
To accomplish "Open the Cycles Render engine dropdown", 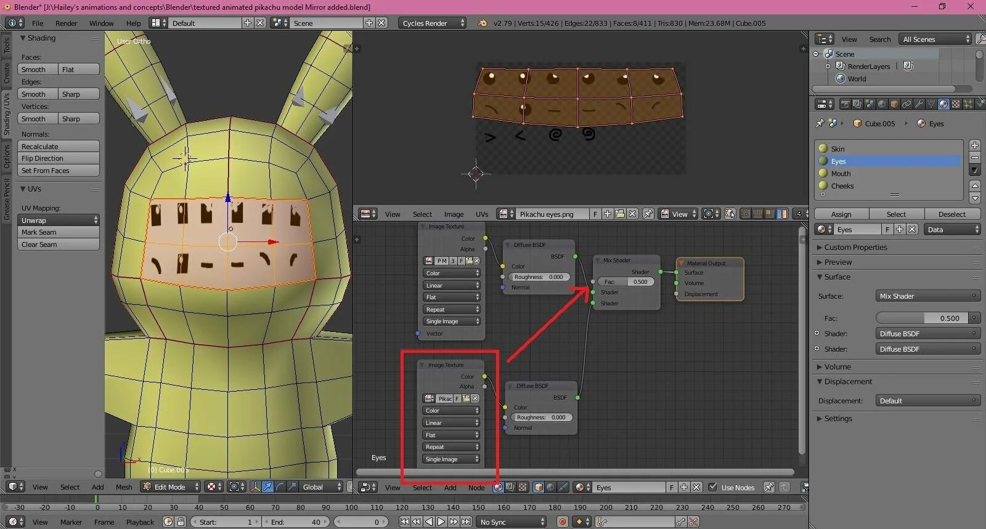I will coord(432,23).
